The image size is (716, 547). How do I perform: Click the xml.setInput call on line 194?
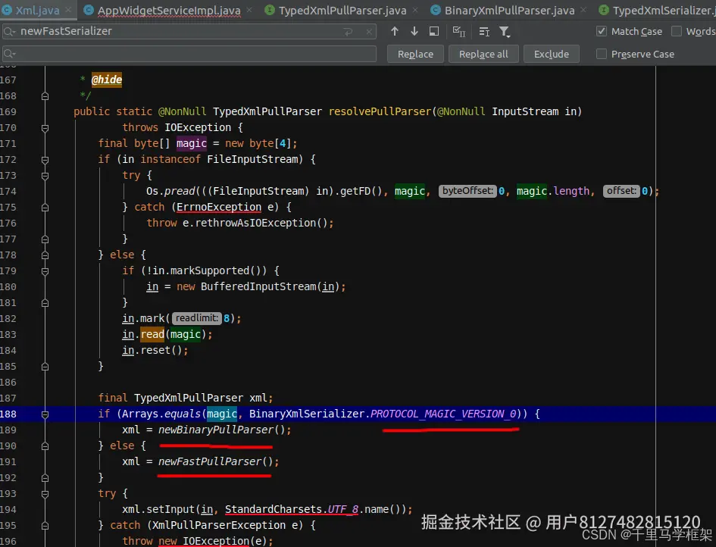pos(158,509)
